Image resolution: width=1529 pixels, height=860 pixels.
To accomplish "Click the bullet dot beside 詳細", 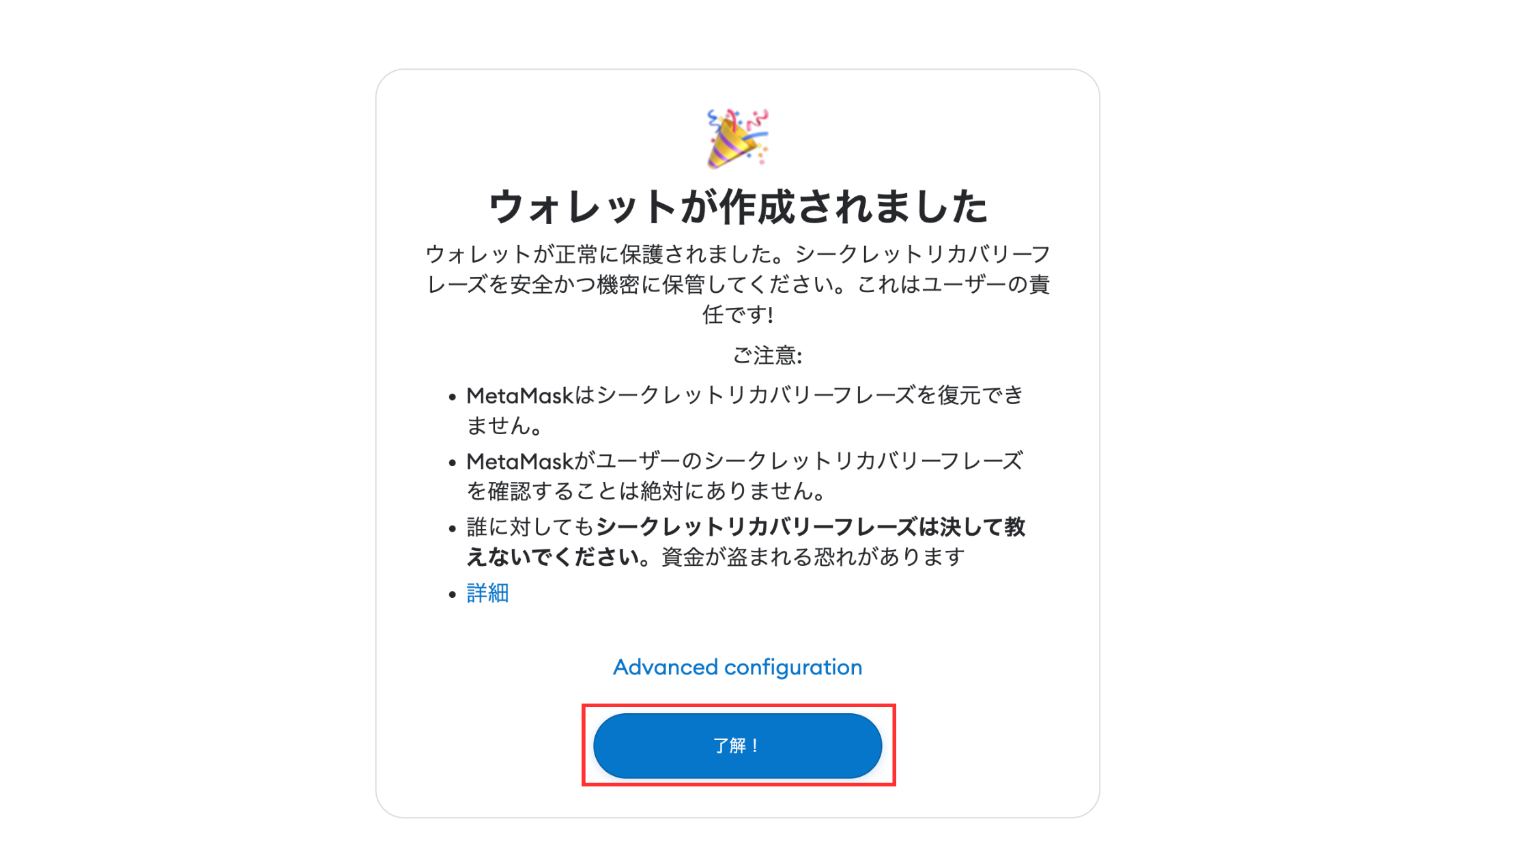I will pyautogui.click(x=452, y=594).
